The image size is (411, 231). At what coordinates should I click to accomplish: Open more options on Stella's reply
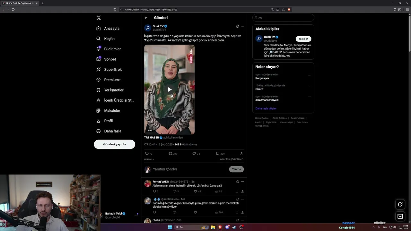(242, 220)
